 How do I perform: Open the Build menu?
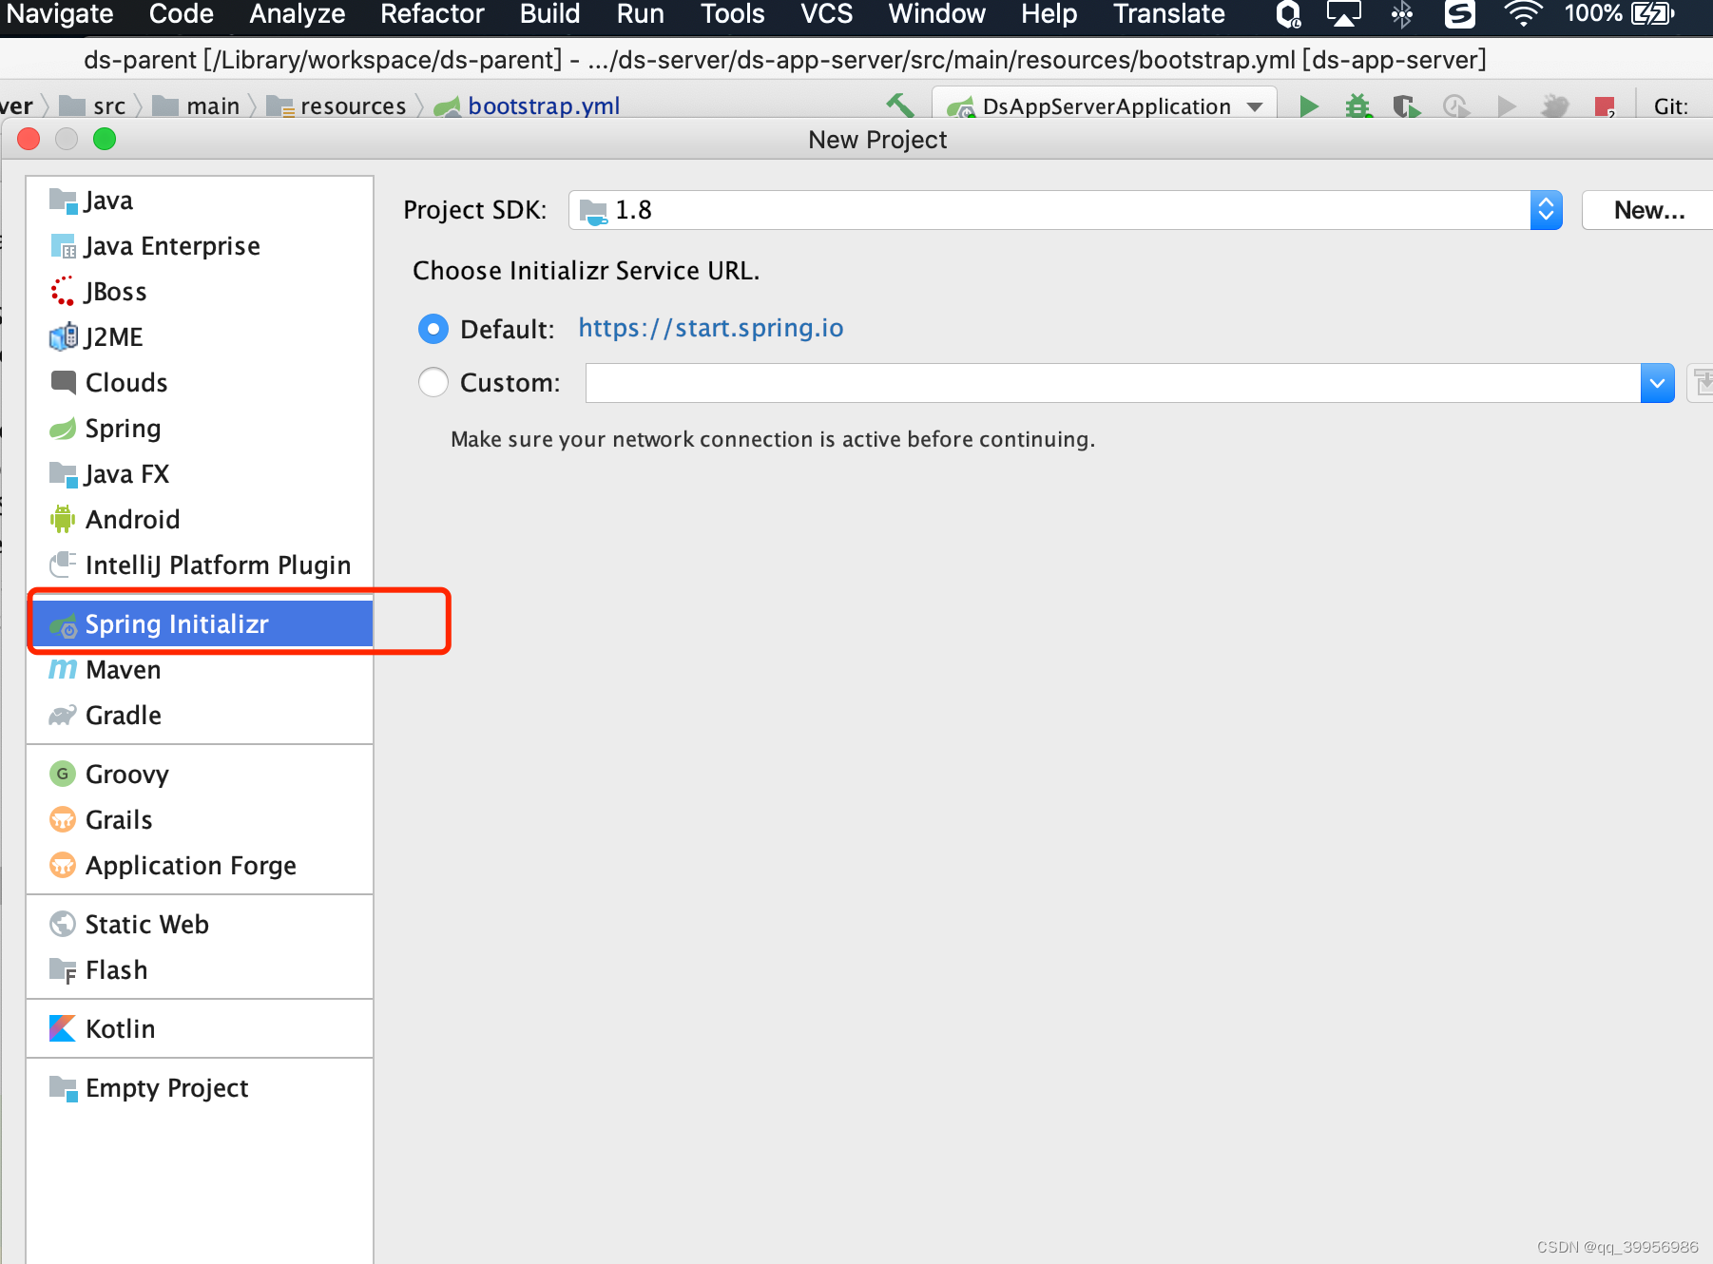coord(550,14)
